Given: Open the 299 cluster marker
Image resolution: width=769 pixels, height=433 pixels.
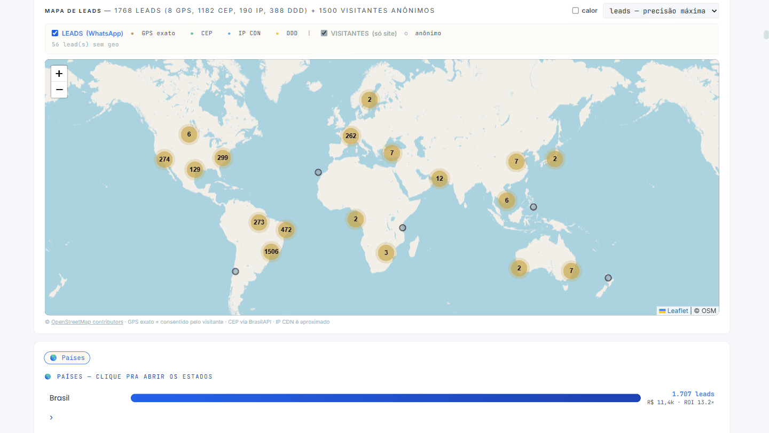Looking at the screenshot, I should [x=223, y=158].
